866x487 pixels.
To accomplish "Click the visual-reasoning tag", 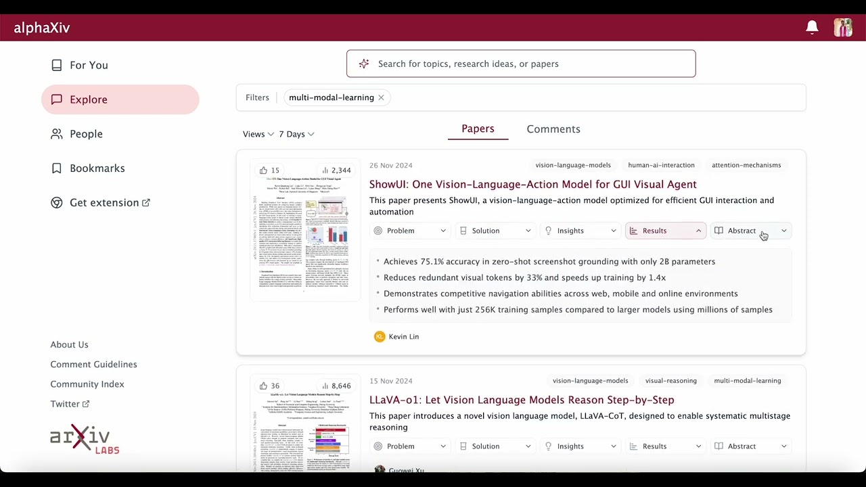I will pyautogui.click(x=670, y=381).
